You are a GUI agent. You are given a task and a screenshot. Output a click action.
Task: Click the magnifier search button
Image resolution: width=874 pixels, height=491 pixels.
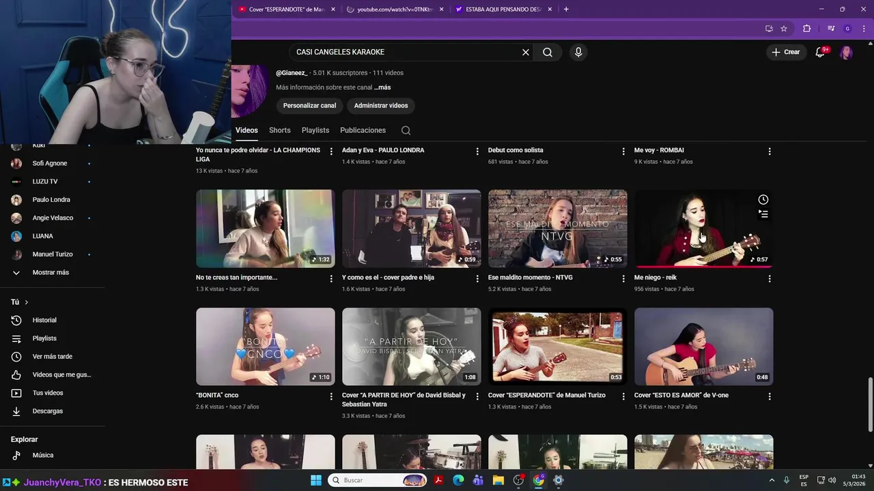click(x=548, y=52)
